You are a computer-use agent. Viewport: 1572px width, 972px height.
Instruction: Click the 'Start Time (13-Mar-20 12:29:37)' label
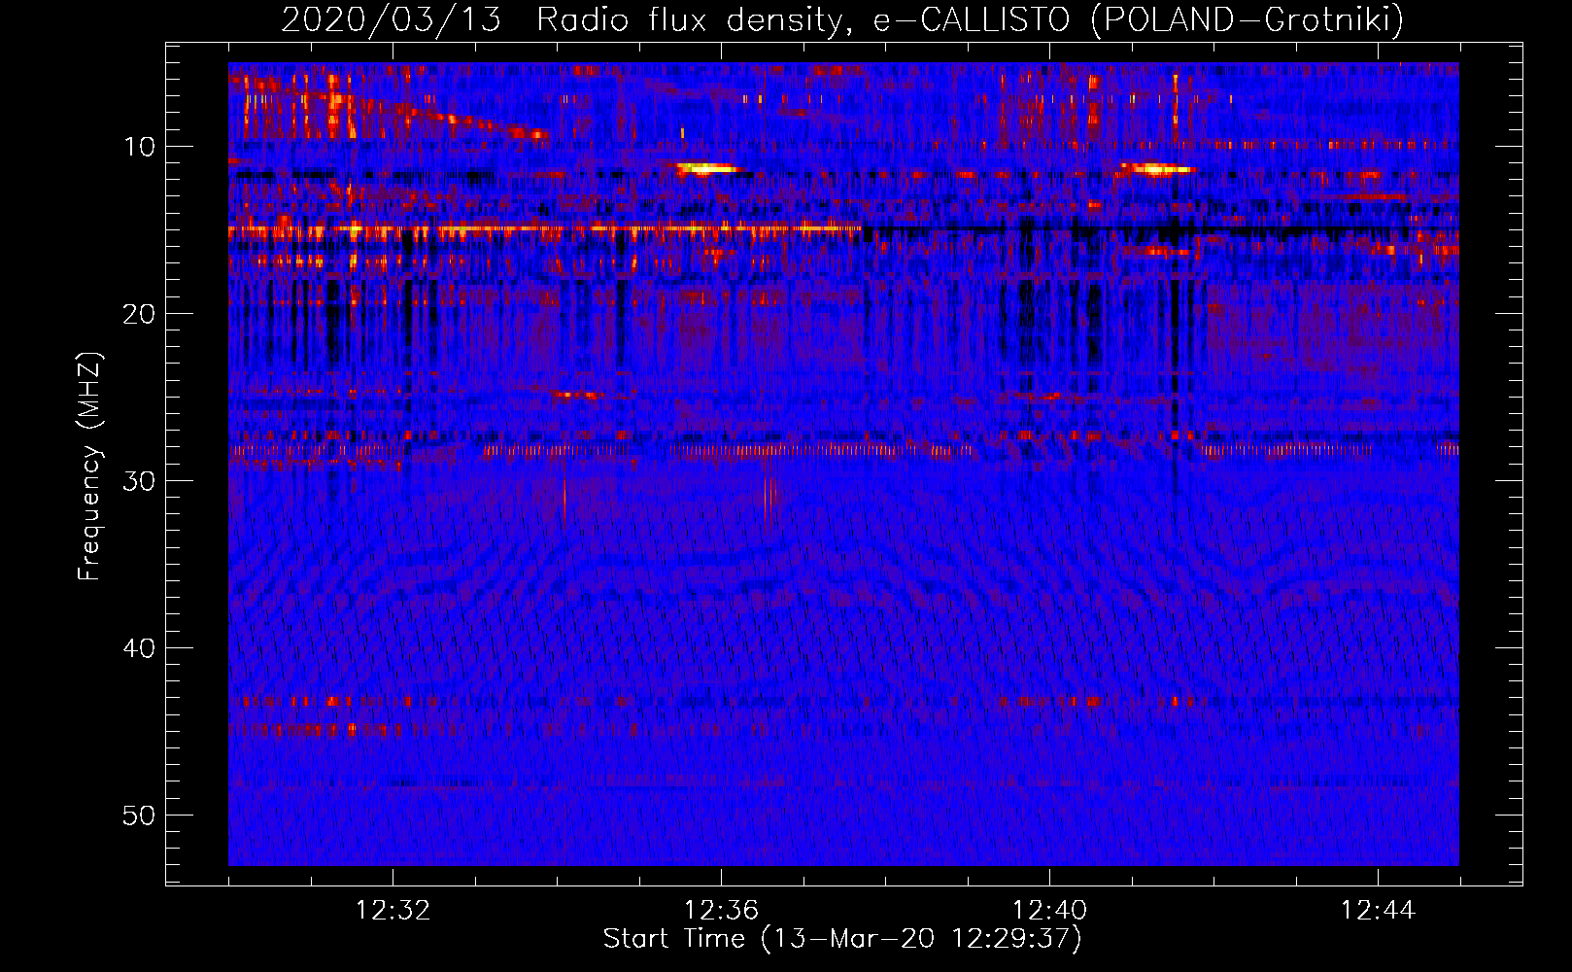[841, 939]
